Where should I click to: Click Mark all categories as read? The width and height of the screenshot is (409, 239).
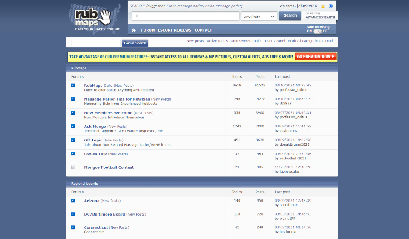[311, 41]
